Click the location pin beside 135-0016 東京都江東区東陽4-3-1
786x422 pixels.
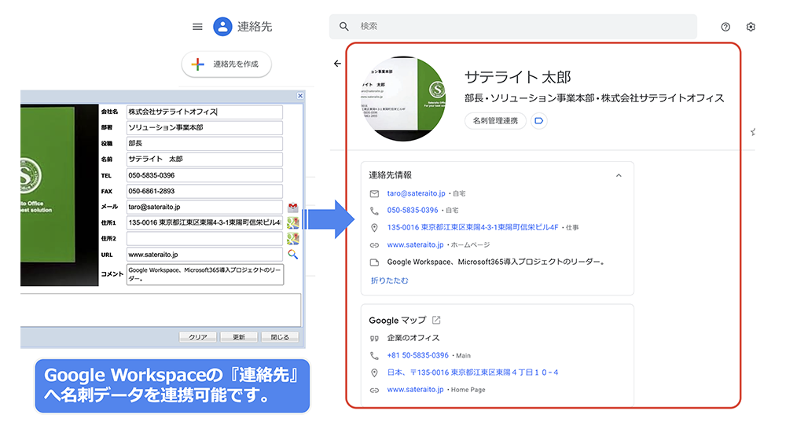tap(374, 228)
